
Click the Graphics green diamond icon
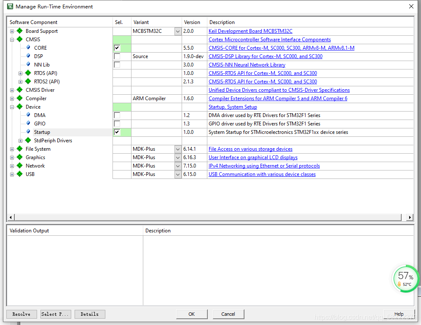(20, 157)
